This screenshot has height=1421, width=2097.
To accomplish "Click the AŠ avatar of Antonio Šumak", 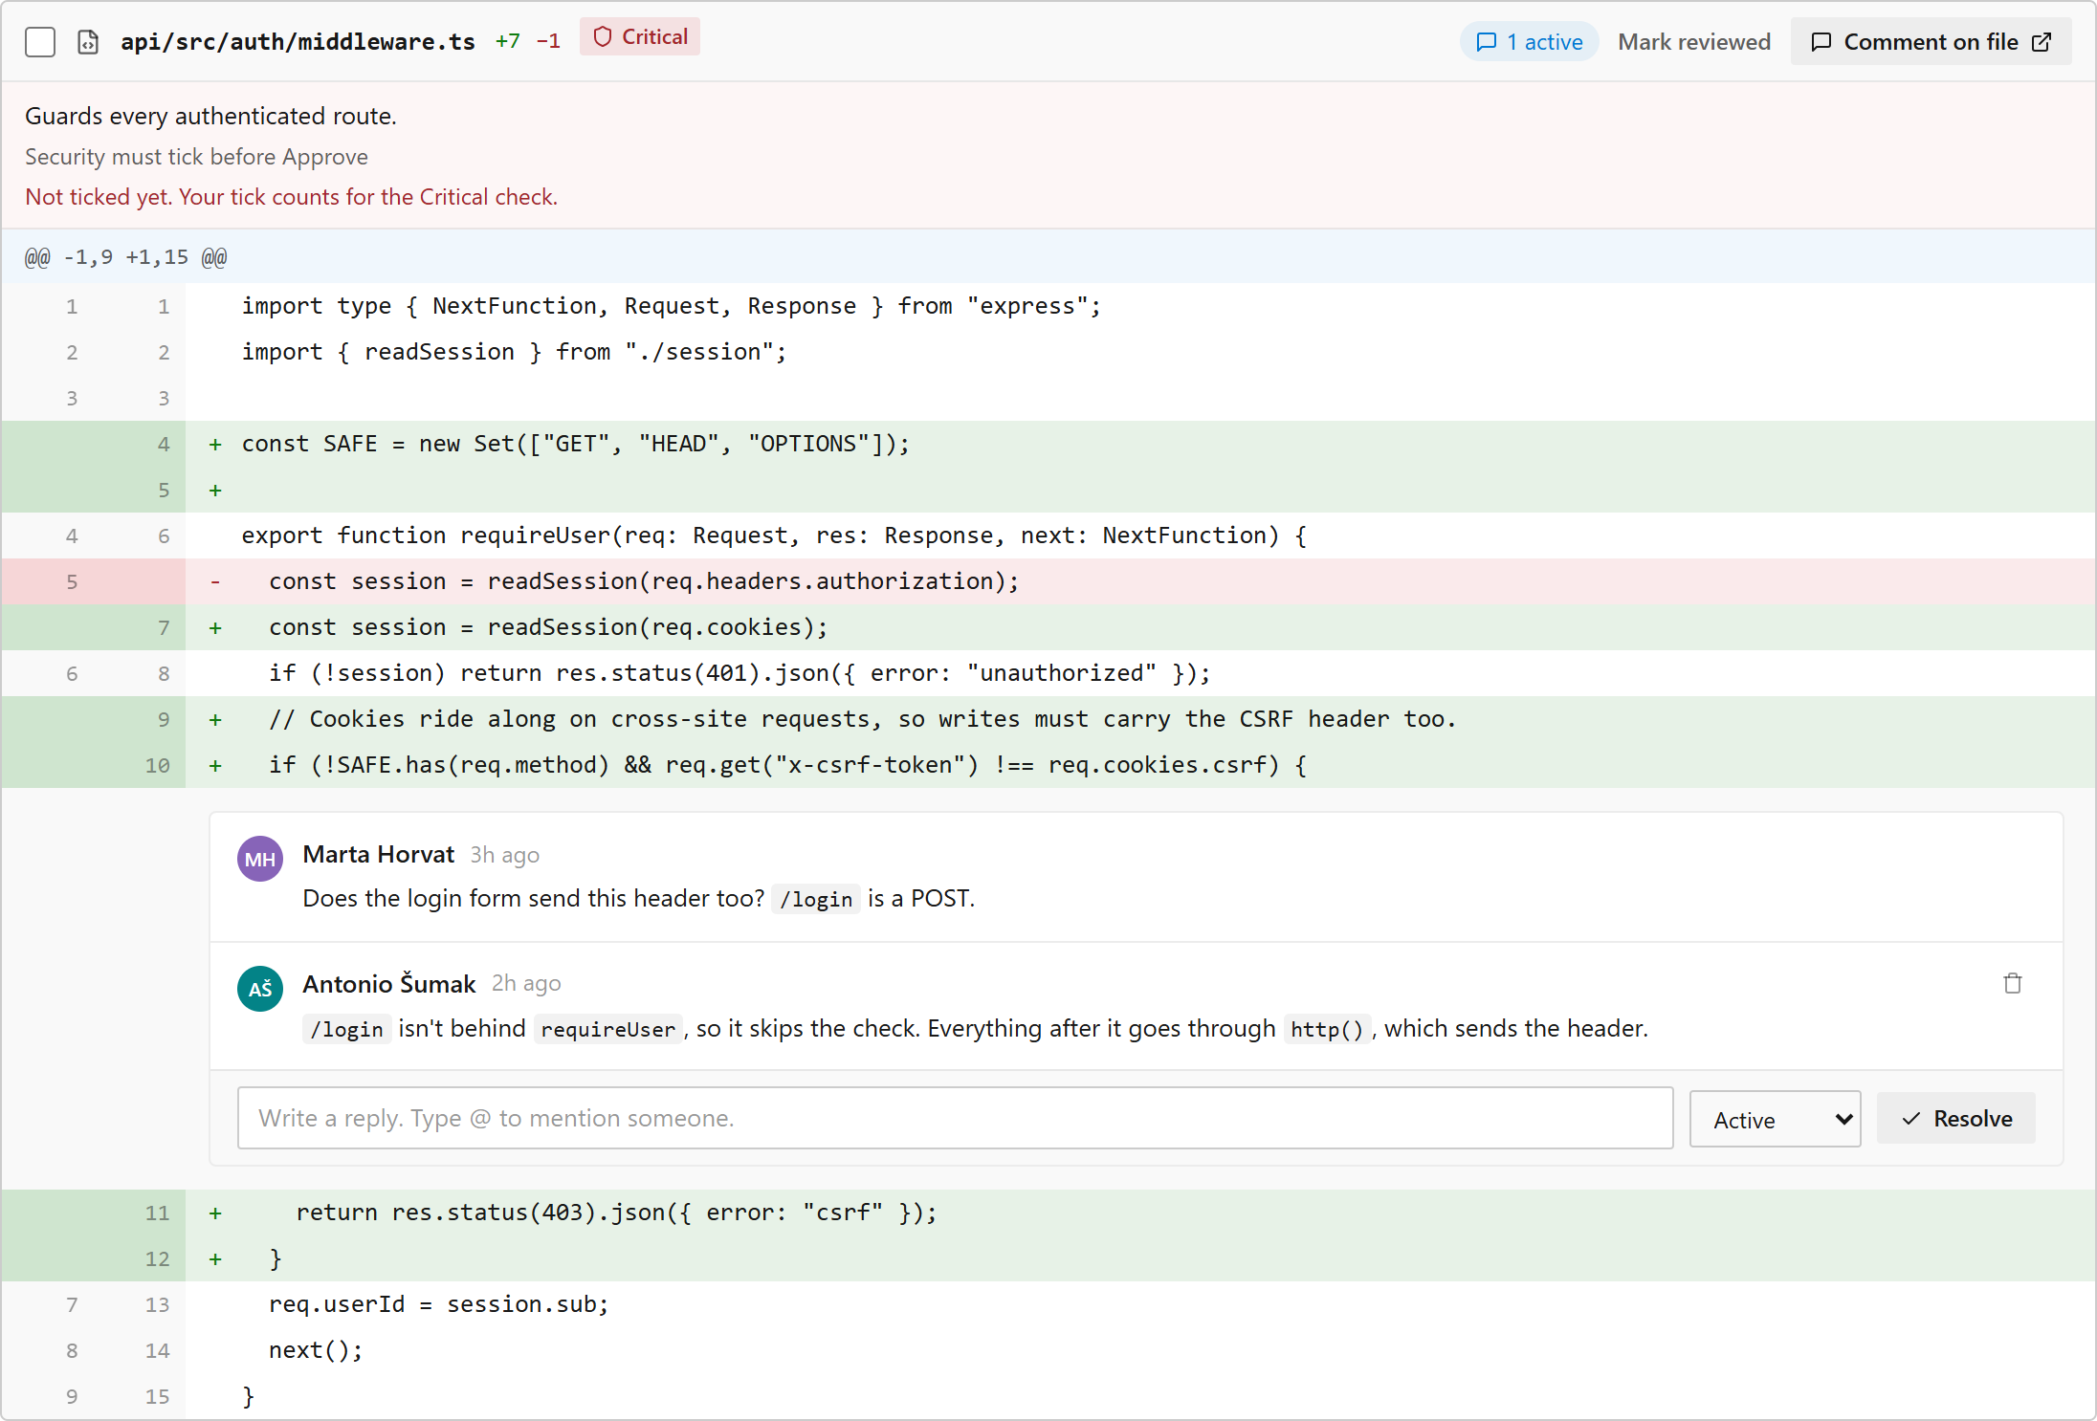I will 260,989.
